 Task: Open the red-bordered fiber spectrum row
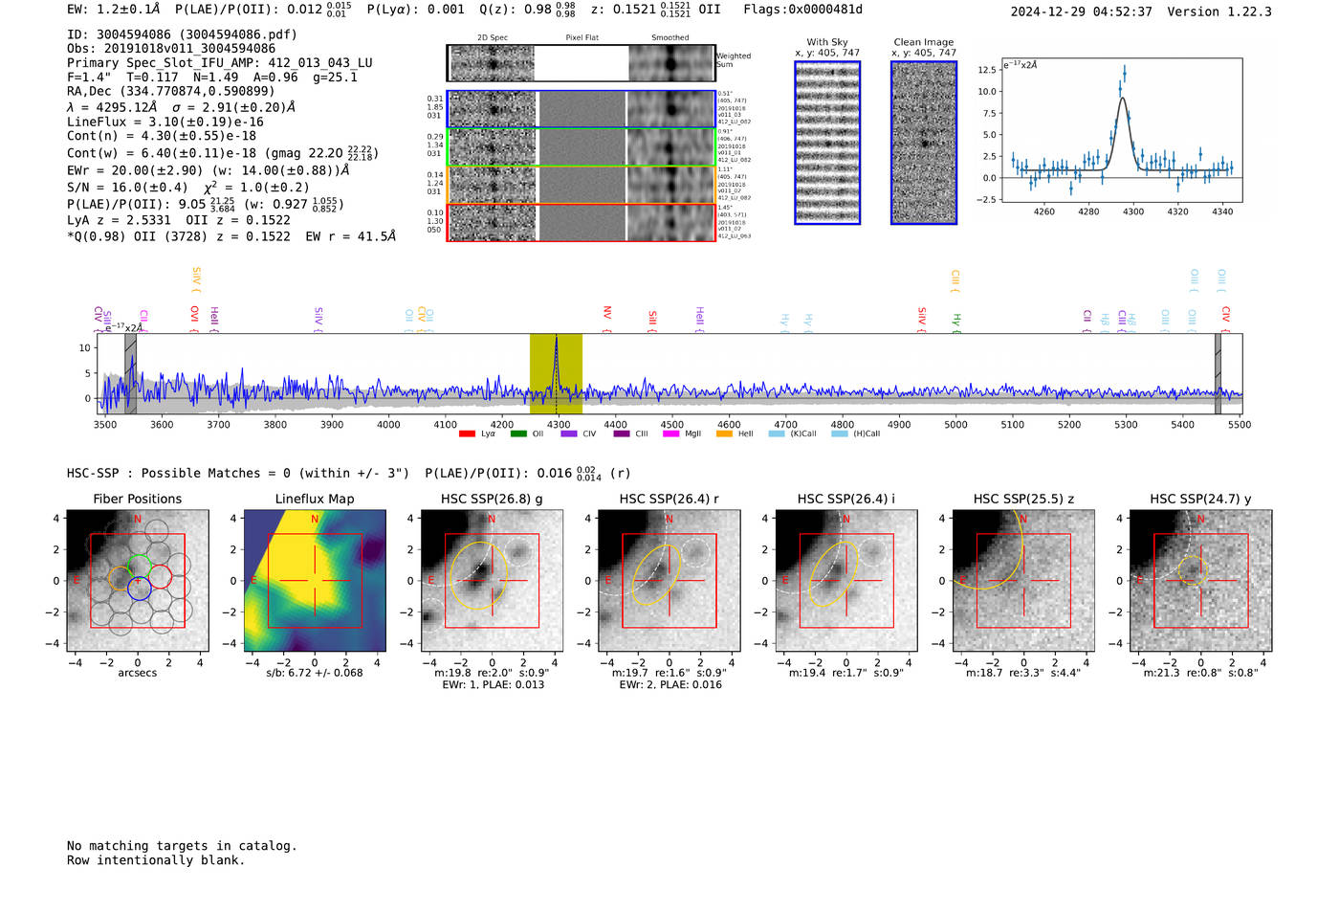(582, 222)
